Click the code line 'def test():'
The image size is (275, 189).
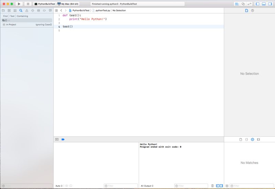72,15
